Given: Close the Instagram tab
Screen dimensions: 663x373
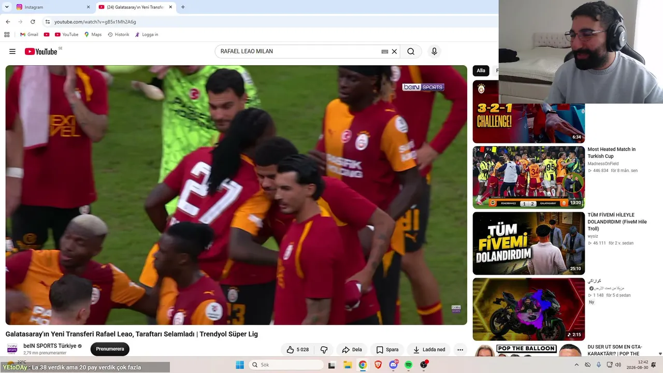Looking at the screenshot, I should click(x=88, y=7).
